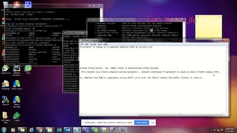Click the Action Center flag tray icon

click(222, 130)
